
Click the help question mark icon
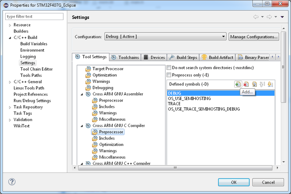tap(12, 182)
